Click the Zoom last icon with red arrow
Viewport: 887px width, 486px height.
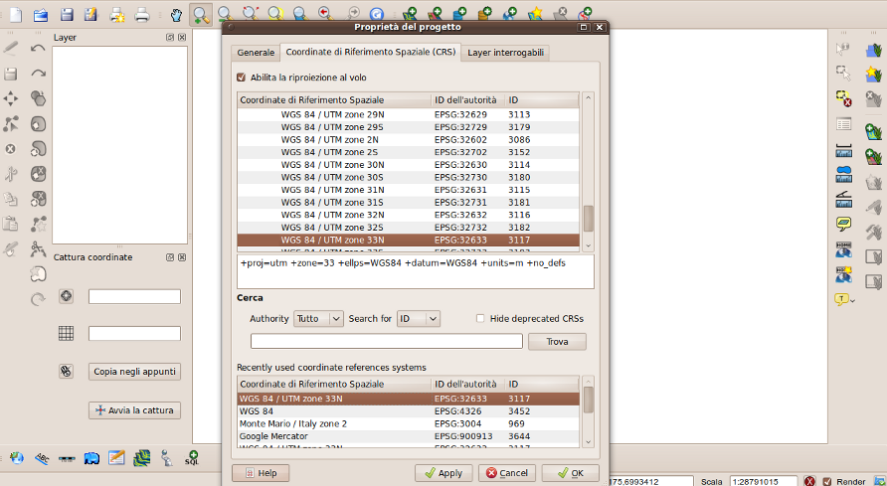tap(324, 14)
